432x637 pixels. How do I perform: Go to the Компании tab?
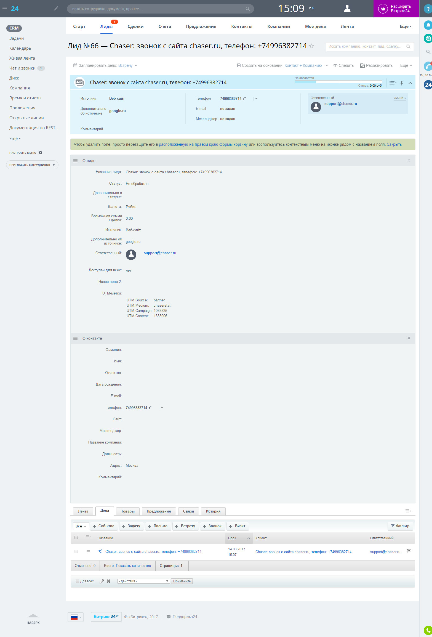(279, 26)
